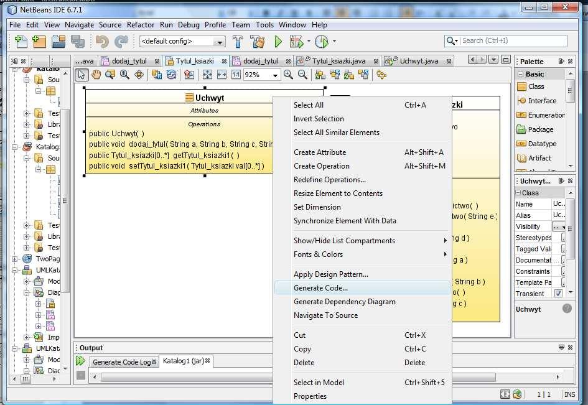588x405 pixels.
Task: Open the Visibility property dropdown
Action: [559, 226]
